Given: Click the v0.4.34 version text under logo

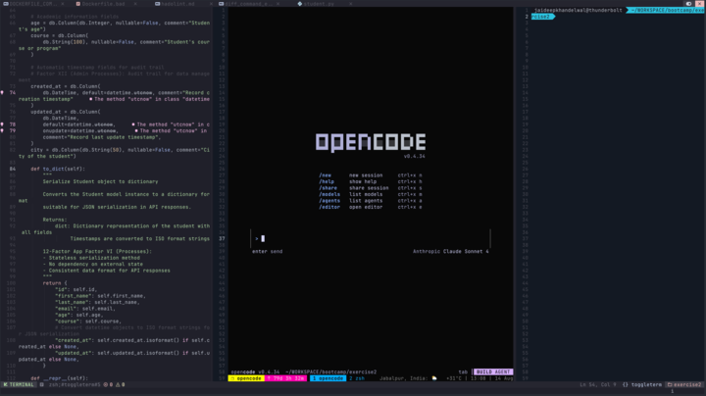Looking at the screenshot, I should (x=414, y=156).
